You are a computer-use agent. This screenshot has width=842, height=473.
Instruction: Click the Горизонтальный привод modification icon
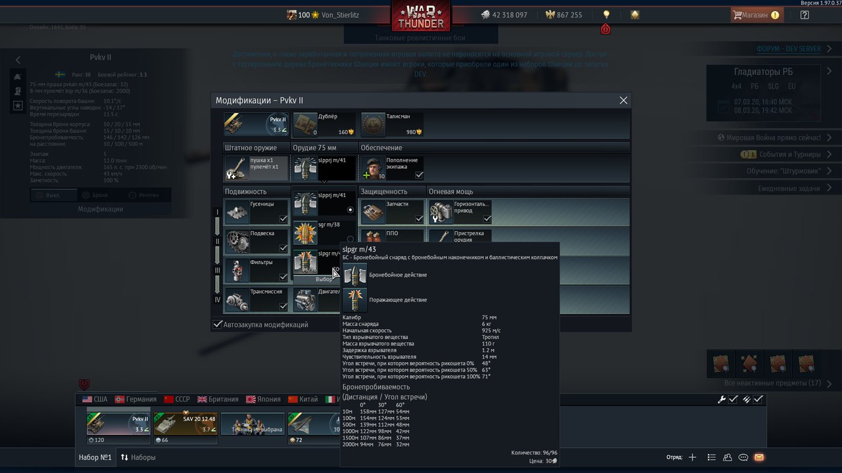coord(440,212)
